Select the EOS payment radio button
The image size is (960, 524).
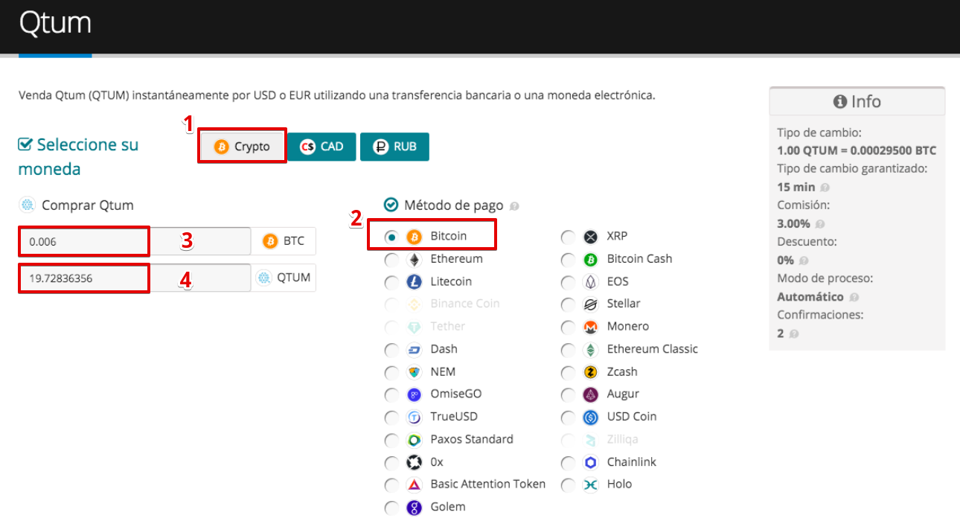(x=568, y=282)
